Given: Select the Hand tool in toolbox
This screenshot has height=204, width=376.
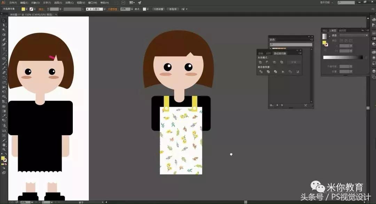Looking at the screenshot, I should (4, 144).
